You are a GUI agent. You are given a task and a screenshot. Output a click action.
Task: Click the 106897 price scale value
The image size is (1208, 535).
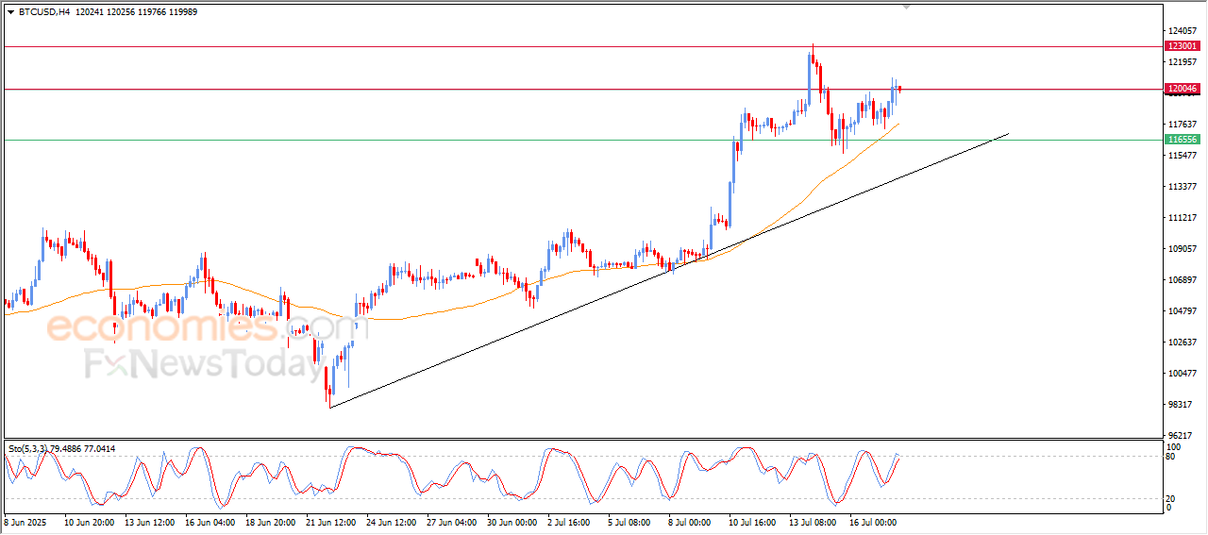click(1184, 280)
